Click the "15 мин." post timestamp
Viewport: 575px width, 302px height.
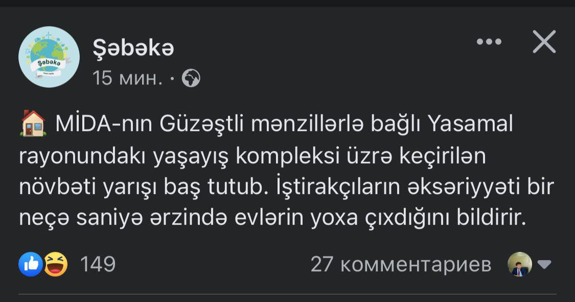coord(128,78)
